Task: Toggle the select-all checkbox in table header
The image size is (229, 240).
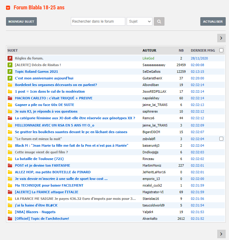Action: pyautogui.click(x=221, y=50)
